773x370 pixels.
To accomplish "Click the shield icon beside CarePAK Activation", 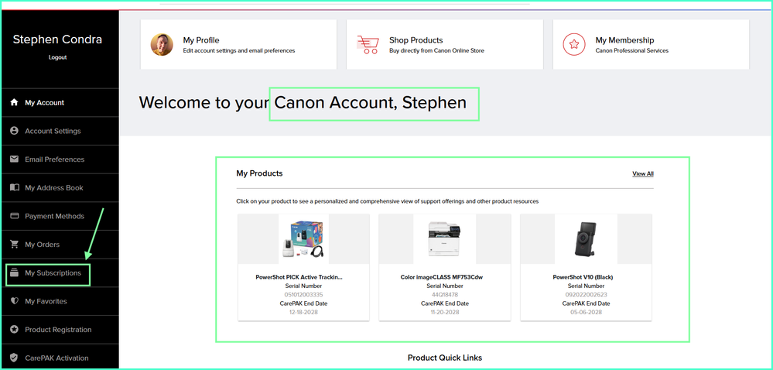I will tap(14, 358).
